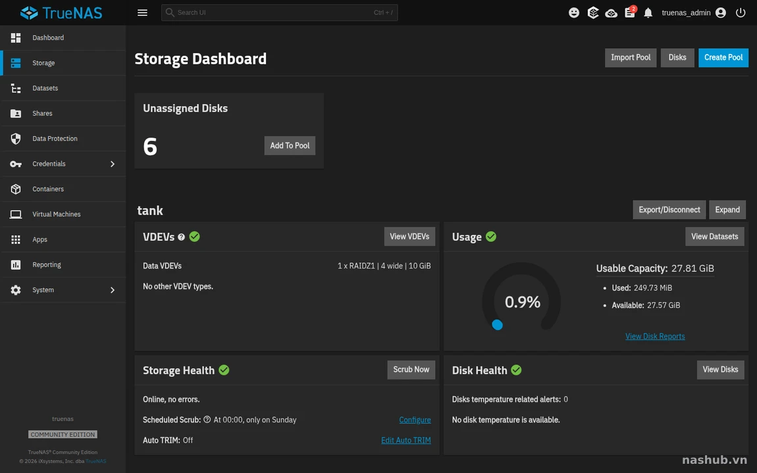Click the Edit Auto TRIM link
757x473 pixels.
pos(406,440)
